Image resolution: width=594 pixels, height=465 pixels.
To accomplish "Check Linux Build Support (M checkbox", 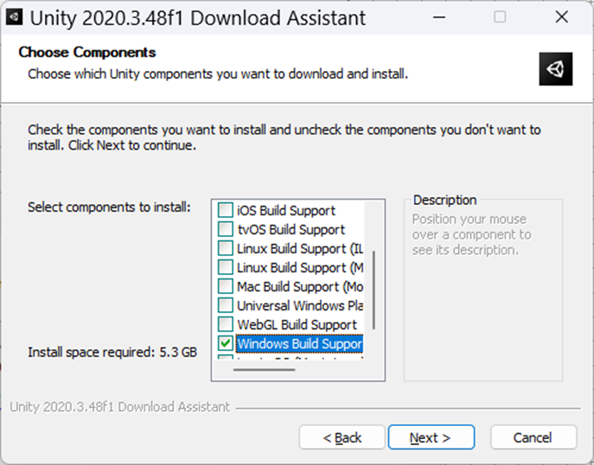I will point(225,267).
